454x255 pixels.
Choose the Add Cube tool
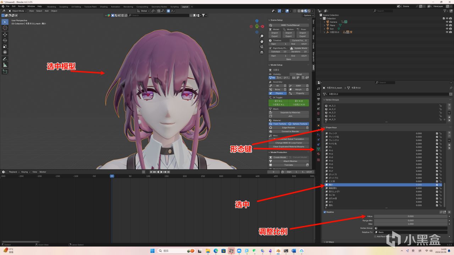(5, 72)
